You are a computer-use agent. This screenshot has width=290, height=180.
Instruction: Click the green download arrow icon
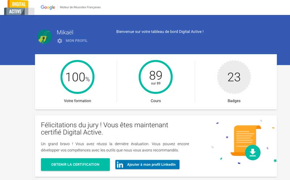pos(253,152)
